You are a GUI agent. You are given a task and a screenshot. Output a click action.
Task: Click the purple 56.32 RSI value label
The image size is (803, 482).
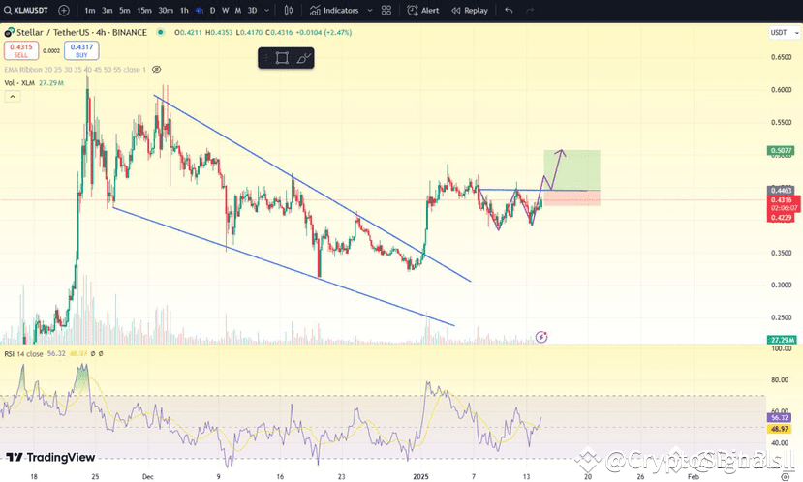pos(780,418)
